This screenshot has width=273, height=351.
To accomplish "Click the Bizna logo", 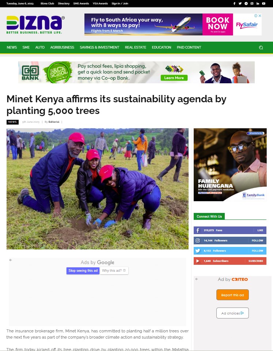I will pos(35,24).
